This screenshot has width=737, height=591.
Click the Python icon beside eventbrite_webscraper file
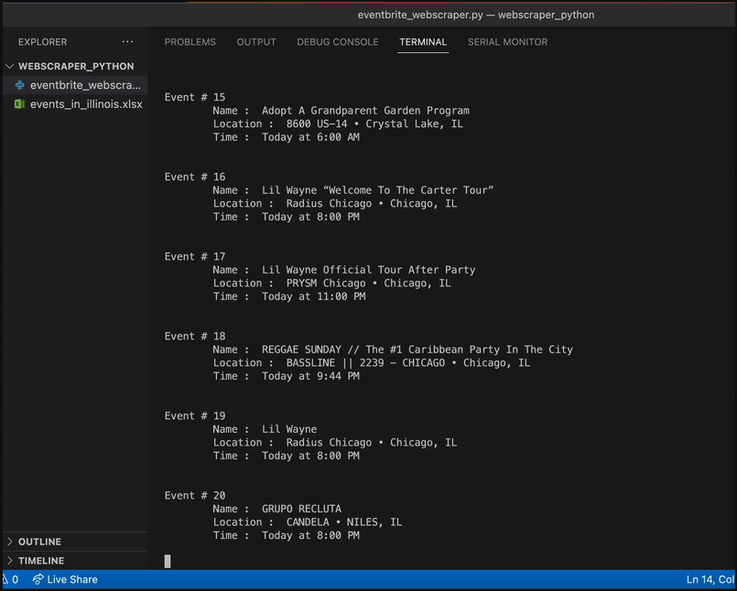click(x=20, y=85)
